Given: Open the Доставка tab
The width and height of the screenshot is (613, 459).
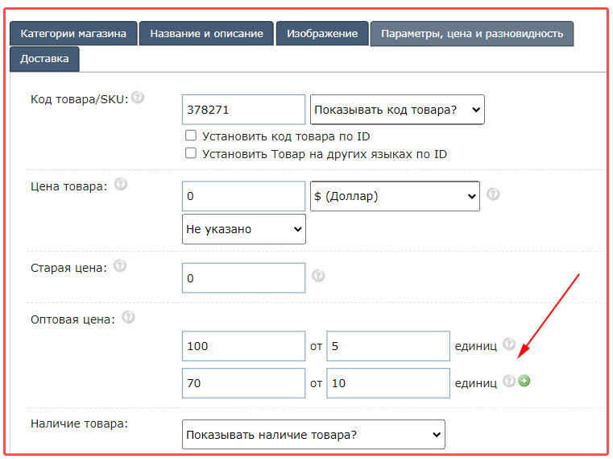Looking at the screenshot, I should [x=44, y=58].
